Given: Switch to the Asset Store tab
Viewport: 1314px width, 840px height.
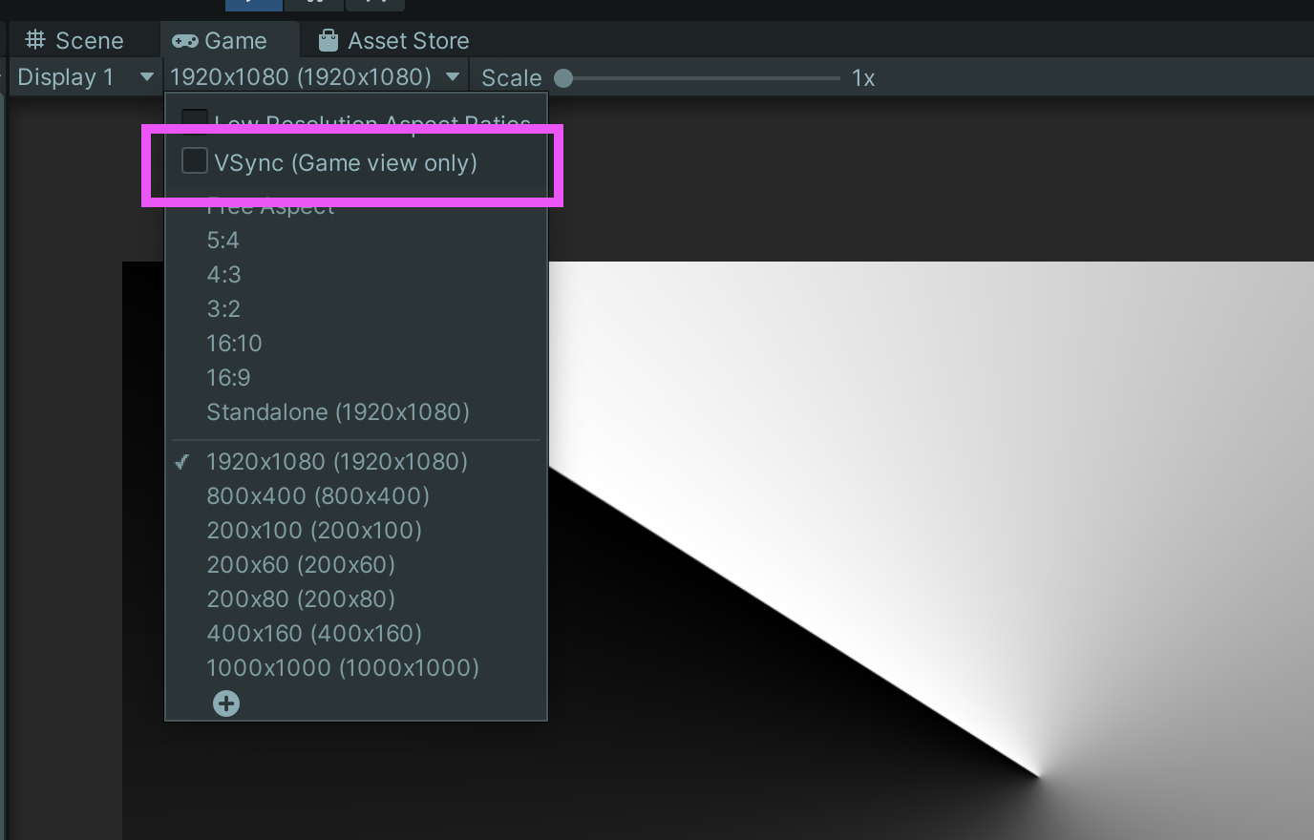Looking at the screenshot, I should click(392, 40).
